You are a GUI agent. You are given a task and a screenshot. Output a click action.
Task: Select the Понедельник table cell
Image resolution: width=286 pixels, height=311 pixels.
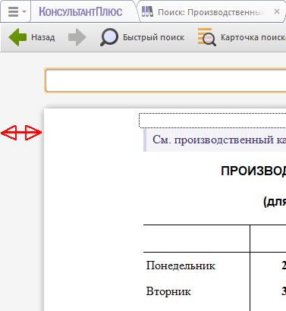coord(181,265)
